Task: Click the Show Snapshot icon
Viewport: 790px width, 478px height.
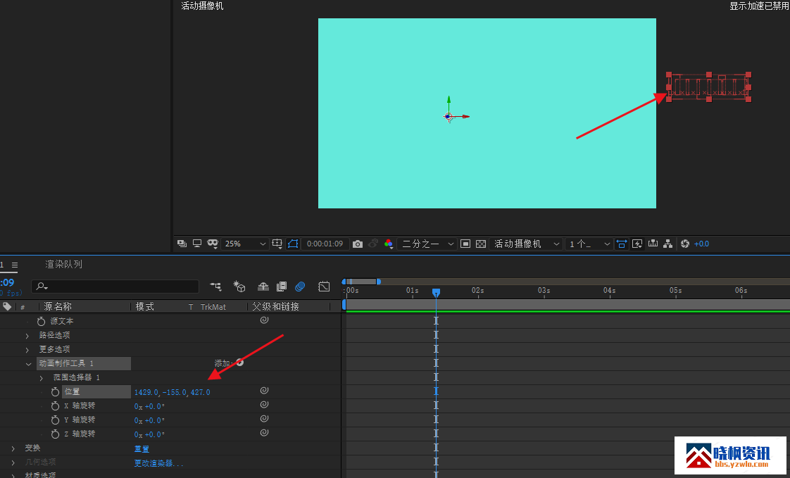Action: click(x=373, y=244)
